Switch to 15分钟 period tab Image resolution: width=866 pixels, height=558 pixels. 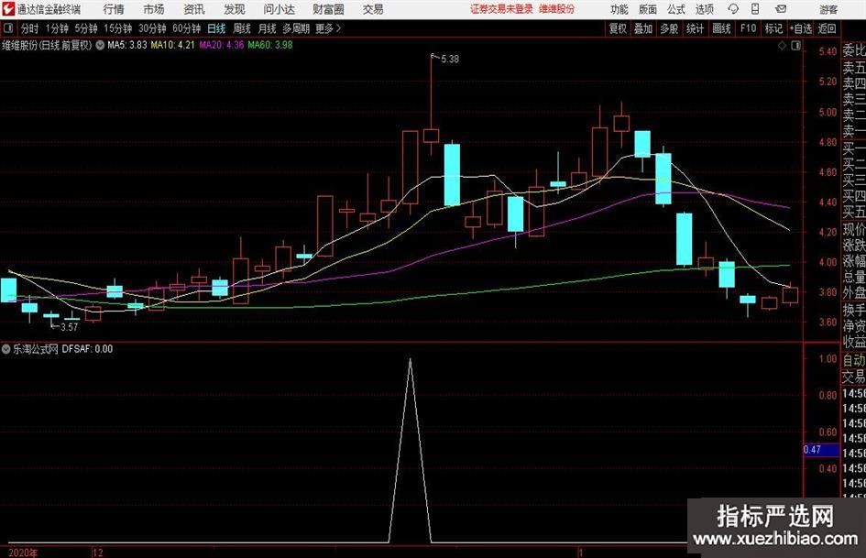coord(118,28)
